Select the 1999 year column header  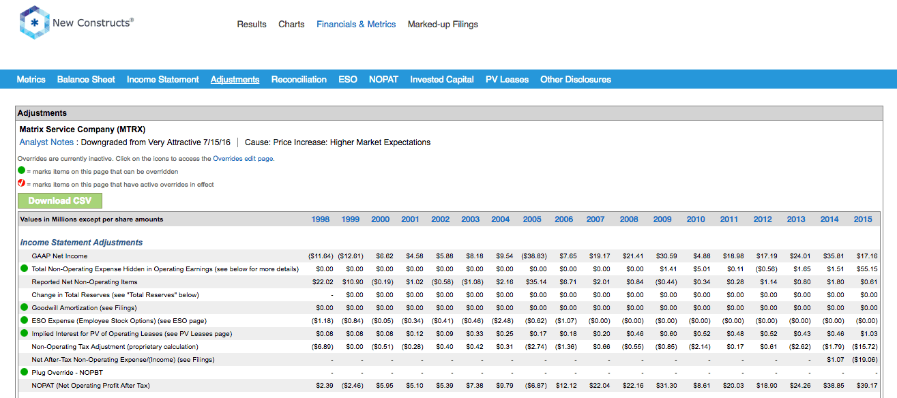click(351, 219)
